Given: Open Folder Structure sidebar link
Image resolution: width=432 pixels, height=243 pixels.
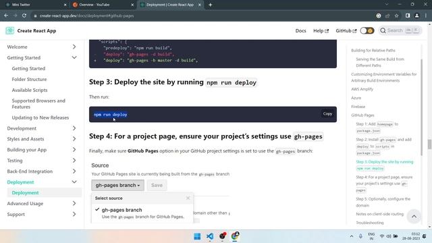Looking at the screenshot, I should click(29, 80).
